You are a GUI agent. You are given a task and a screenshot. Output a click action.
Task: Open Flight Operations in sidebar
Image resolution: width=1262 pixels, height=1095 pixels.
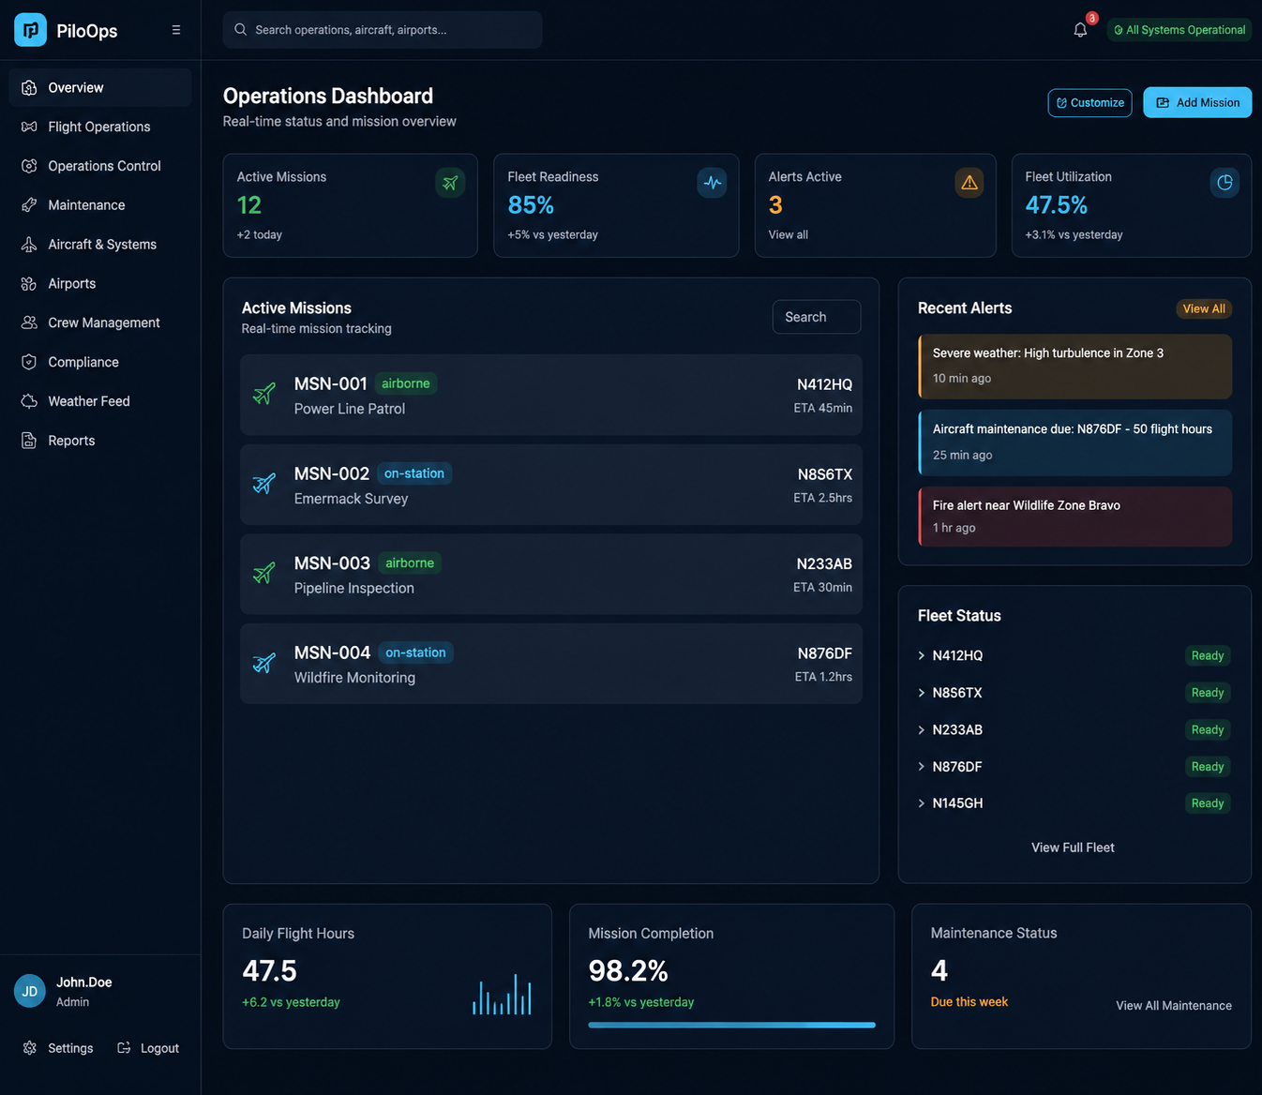pos(100,127)
